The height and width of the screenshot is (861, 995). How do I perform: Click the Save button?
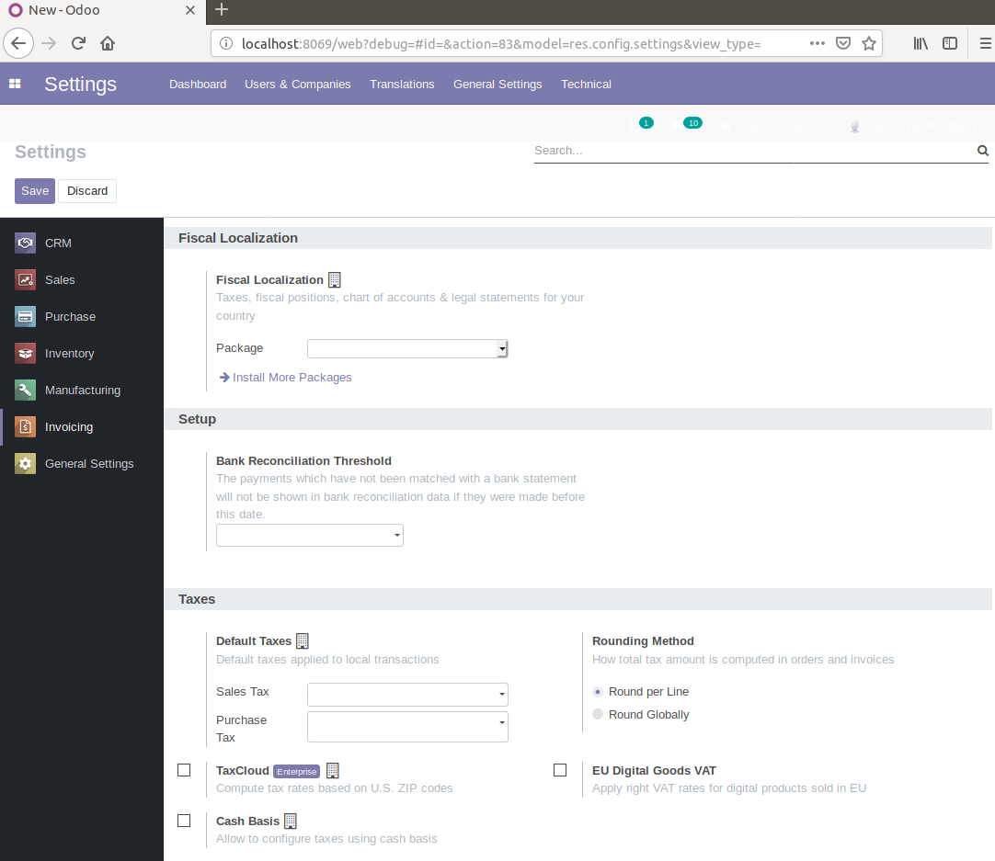tap(35, 191)
